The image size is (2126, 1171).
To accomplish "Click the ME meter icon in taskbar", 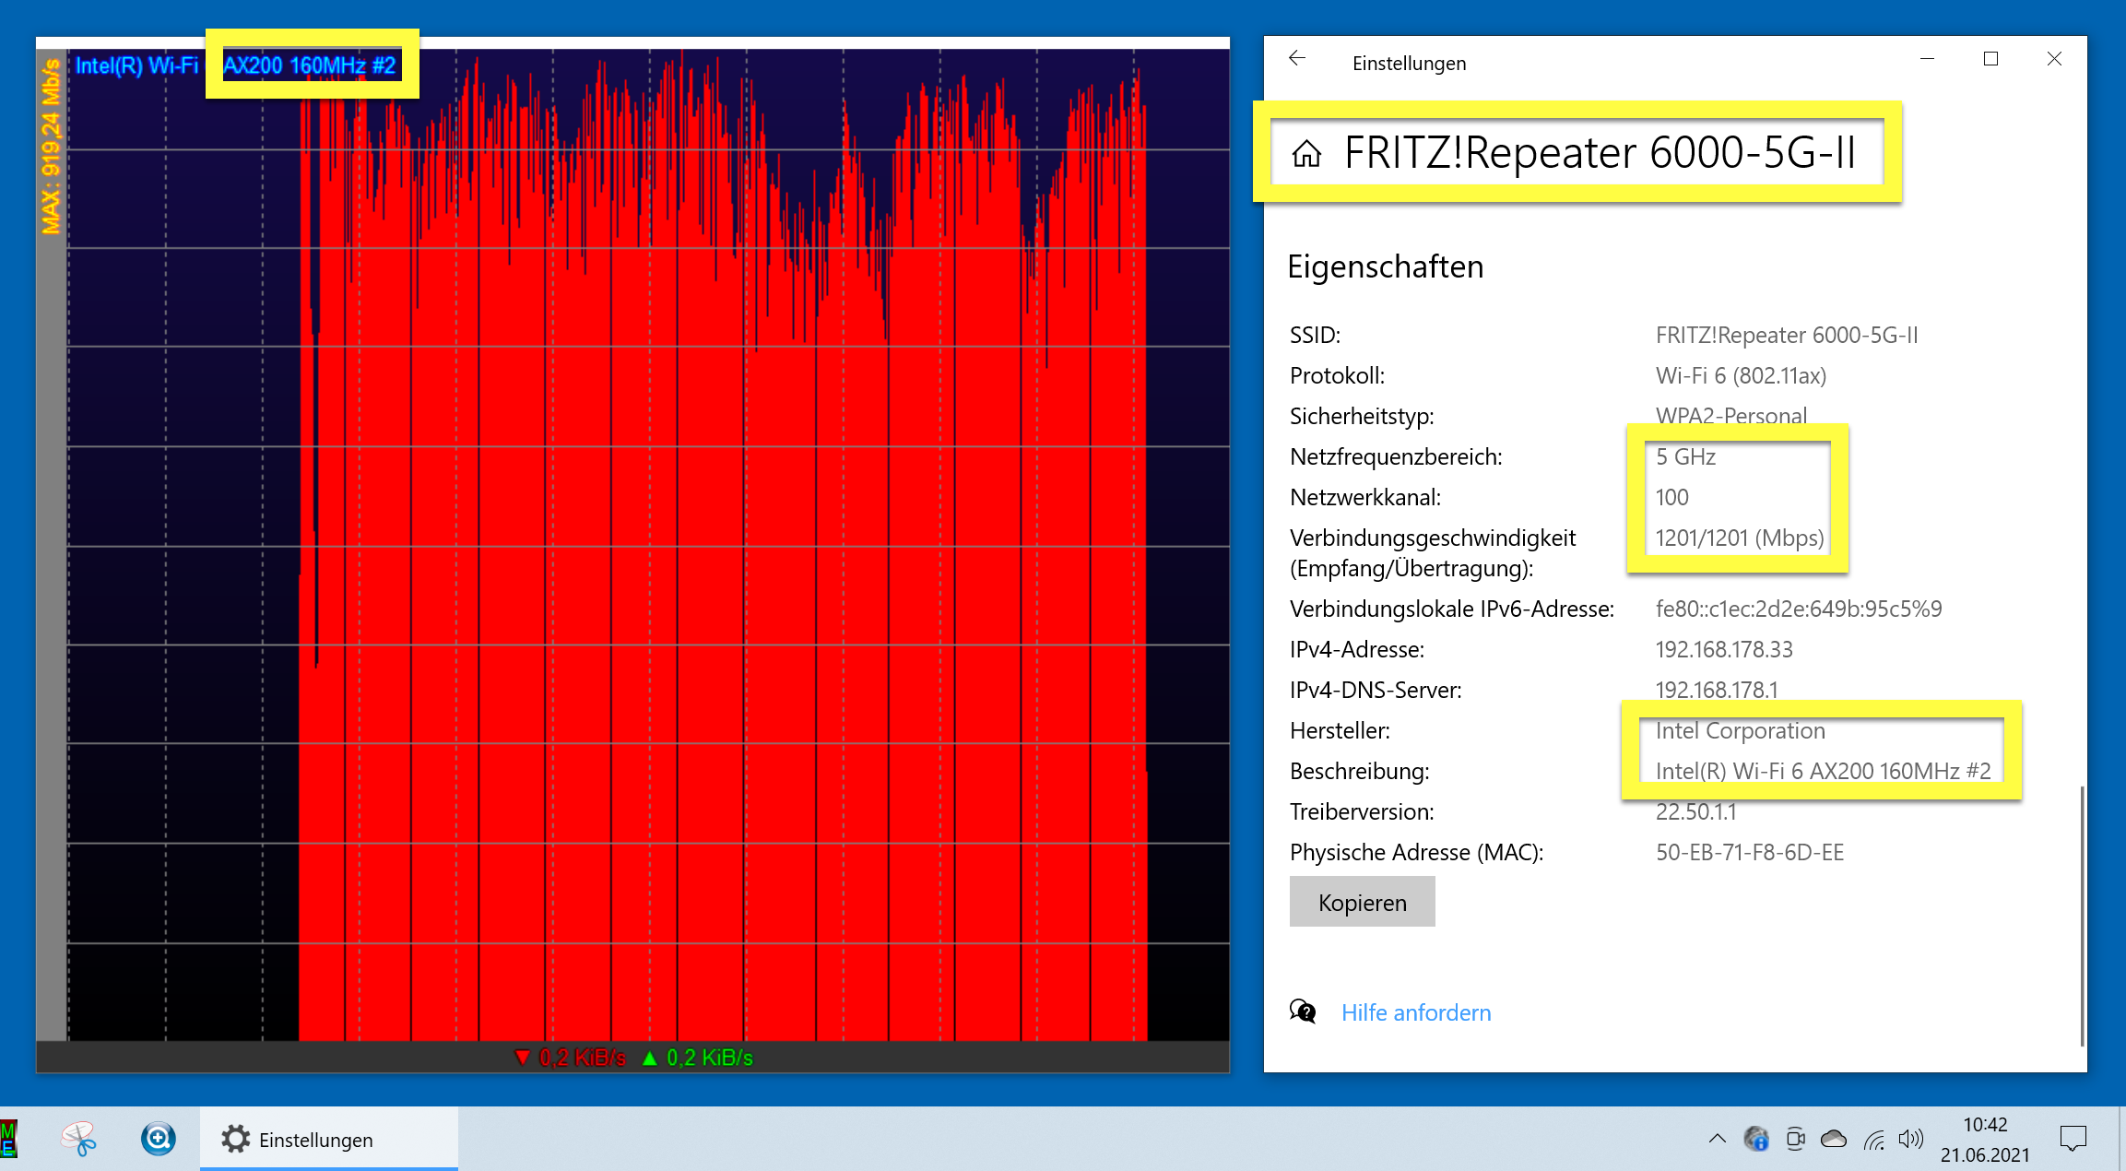I will [x=8, y=1139].
